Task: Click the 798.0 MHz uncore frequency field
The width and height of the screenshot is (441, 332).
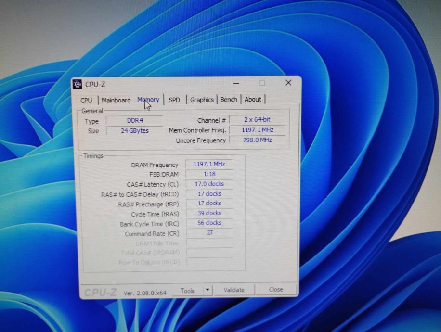Action: point(258,140)
